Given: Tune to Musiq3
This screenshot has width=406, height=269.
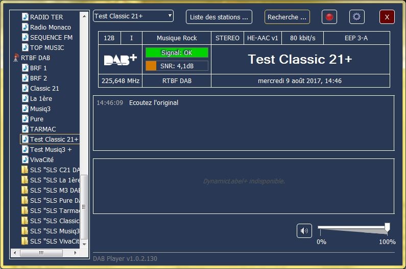Looking at the screenshot, I should 36,109.
